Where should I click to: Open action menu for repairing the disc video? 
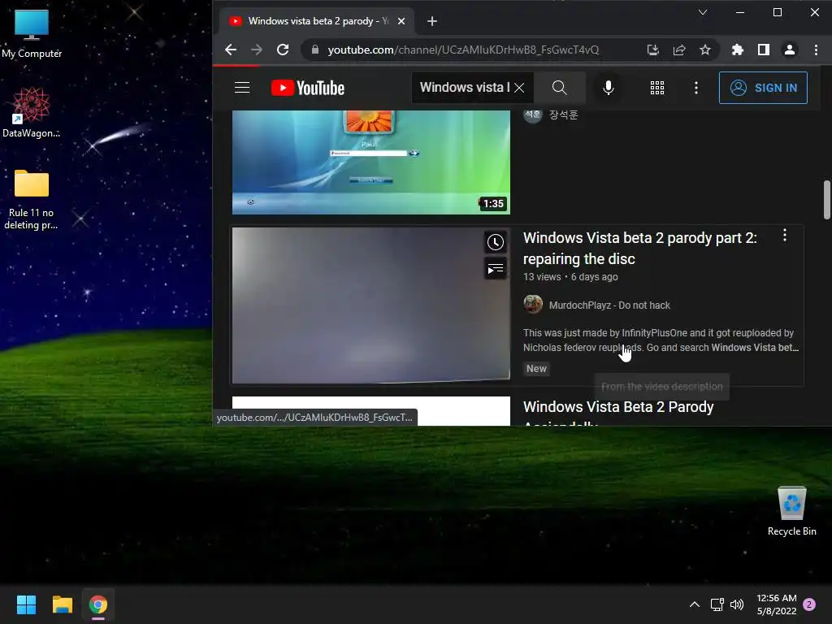(785, 236)
